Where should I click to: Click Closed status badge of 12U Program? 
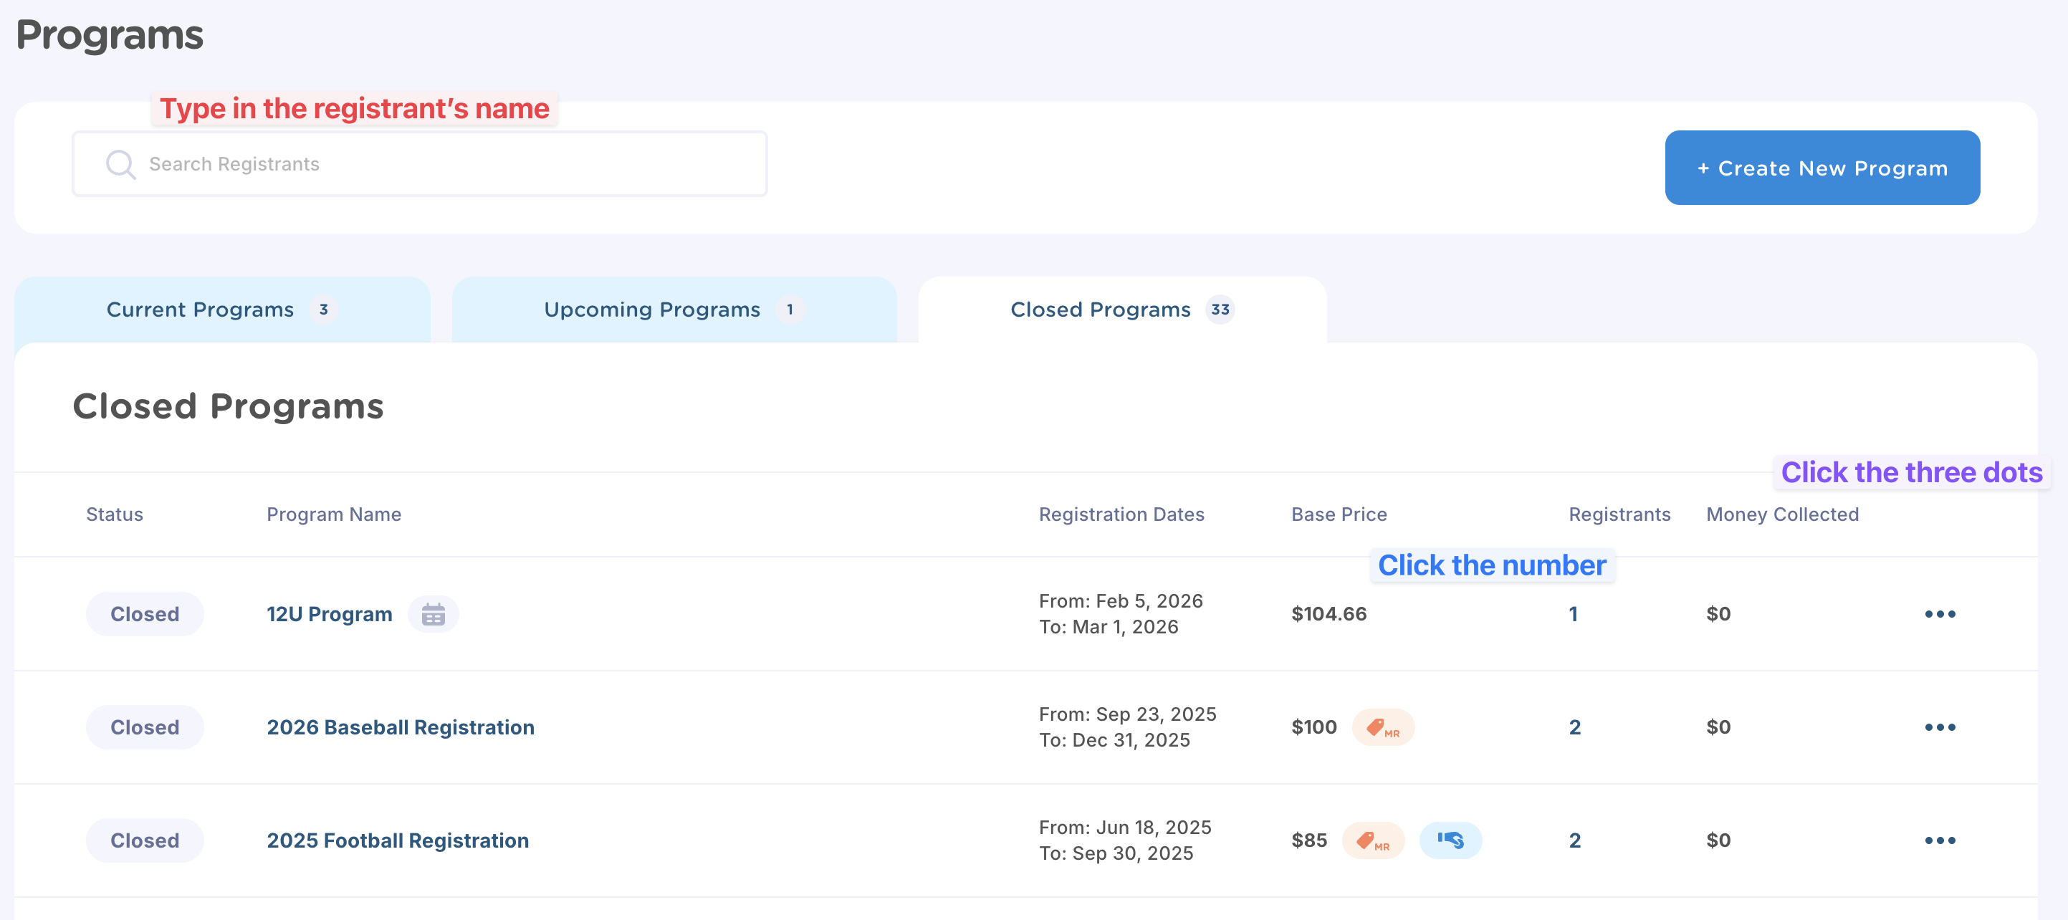coord(145,614)
